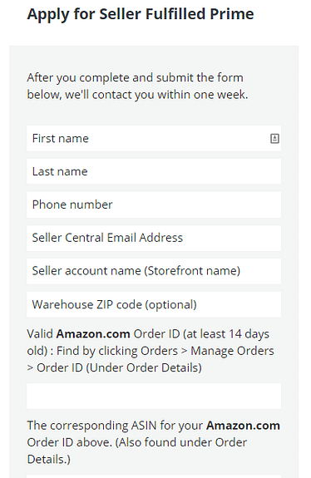Select the Seller account name (Storefront name) field

coord(154,271)
